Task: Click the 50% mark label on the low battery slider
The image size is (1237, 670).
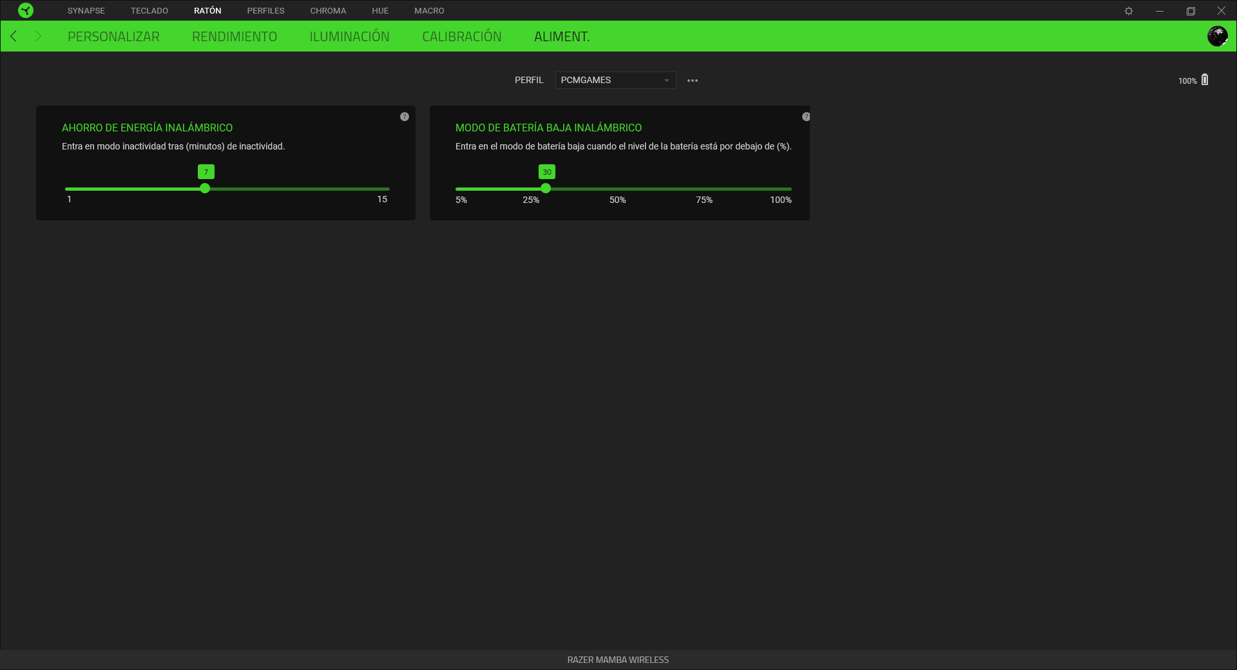Action: (617, 200)
